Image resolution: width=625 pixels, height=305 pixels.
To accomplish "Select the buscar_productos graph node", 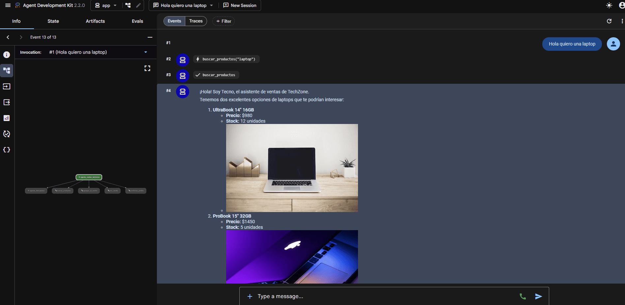I will (63, 191).
